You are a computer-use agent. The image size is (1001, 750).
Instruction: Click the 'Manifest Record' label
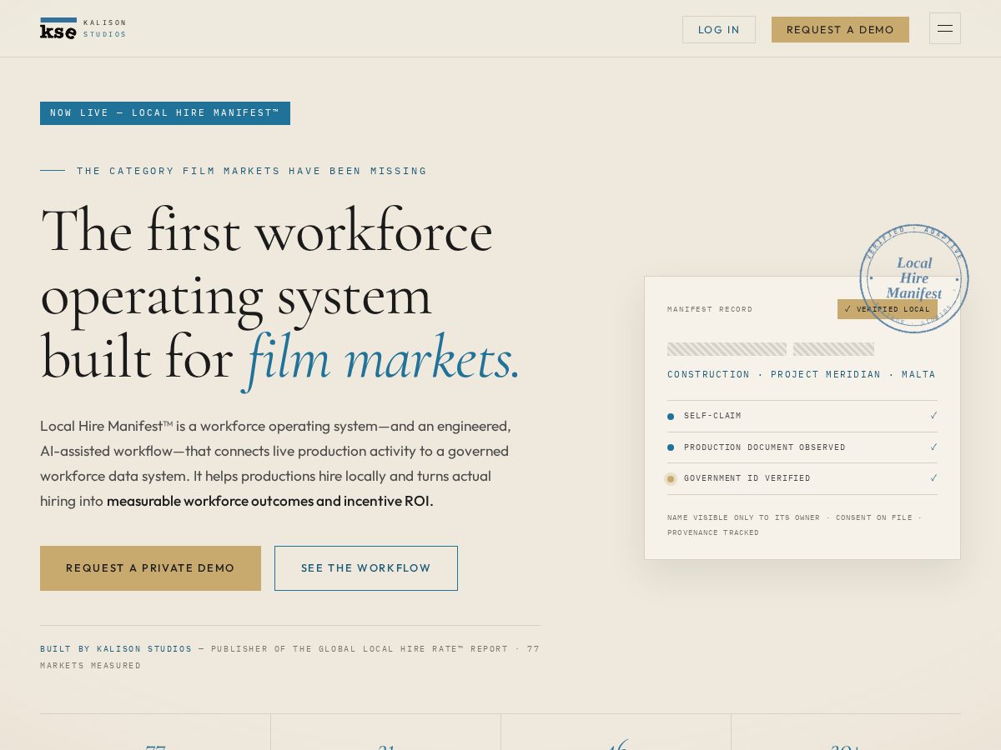(x=710, y=309)
